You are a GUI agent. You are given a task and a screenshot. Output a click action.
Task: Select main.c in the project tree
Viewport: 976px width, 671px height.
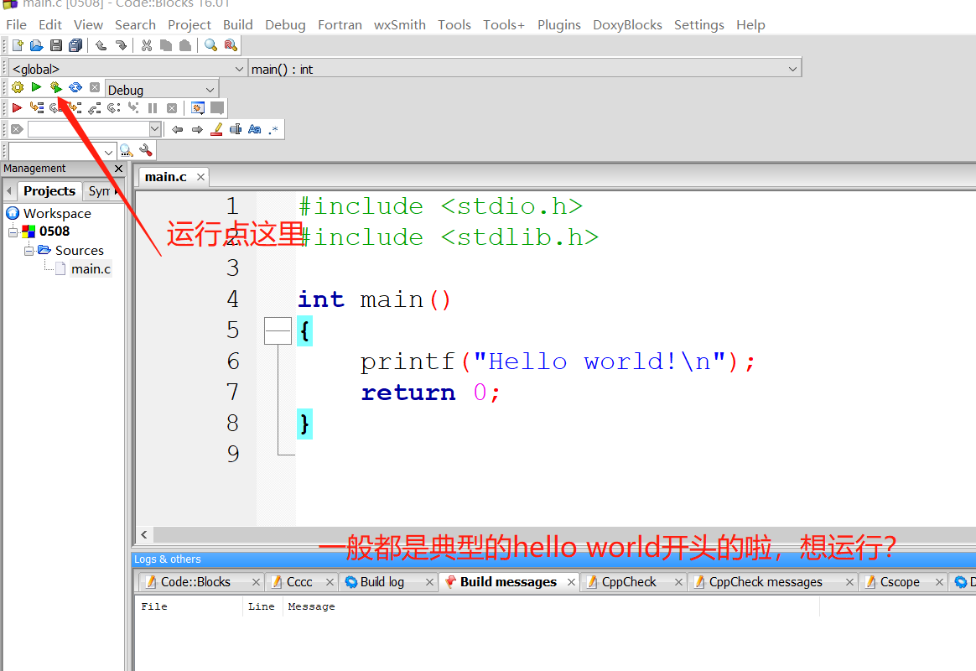[91, 269]
